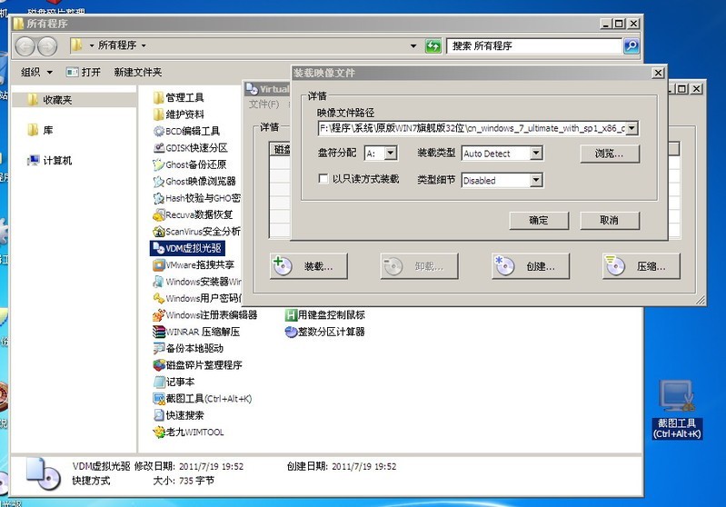
Task: Open the 管理工具 folder icon
Action: click(159, 97)
